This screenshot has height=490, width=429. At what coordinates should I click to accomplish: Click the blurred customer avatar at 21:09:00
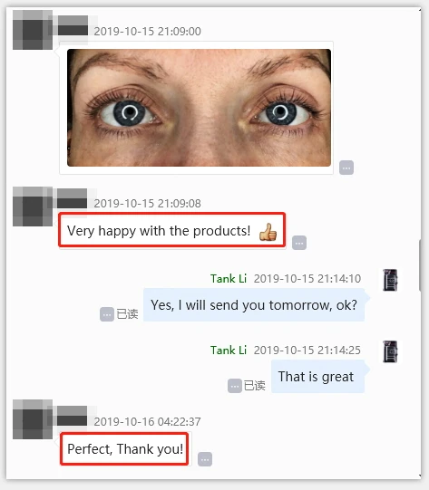pyautogui.click(x=33, y=30)
